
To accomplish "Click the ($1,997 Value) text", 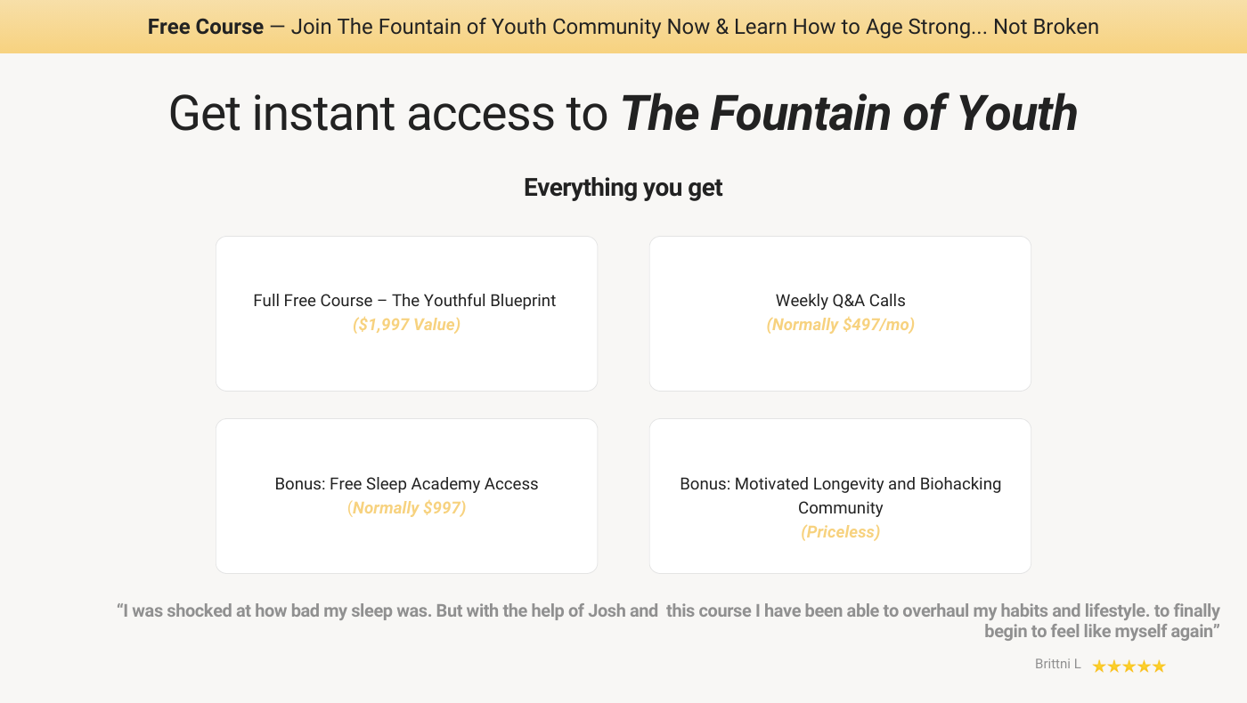I will 406,325.
